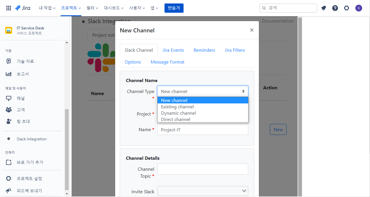Open 고객 customers in sidebar

tap(21, 110)
